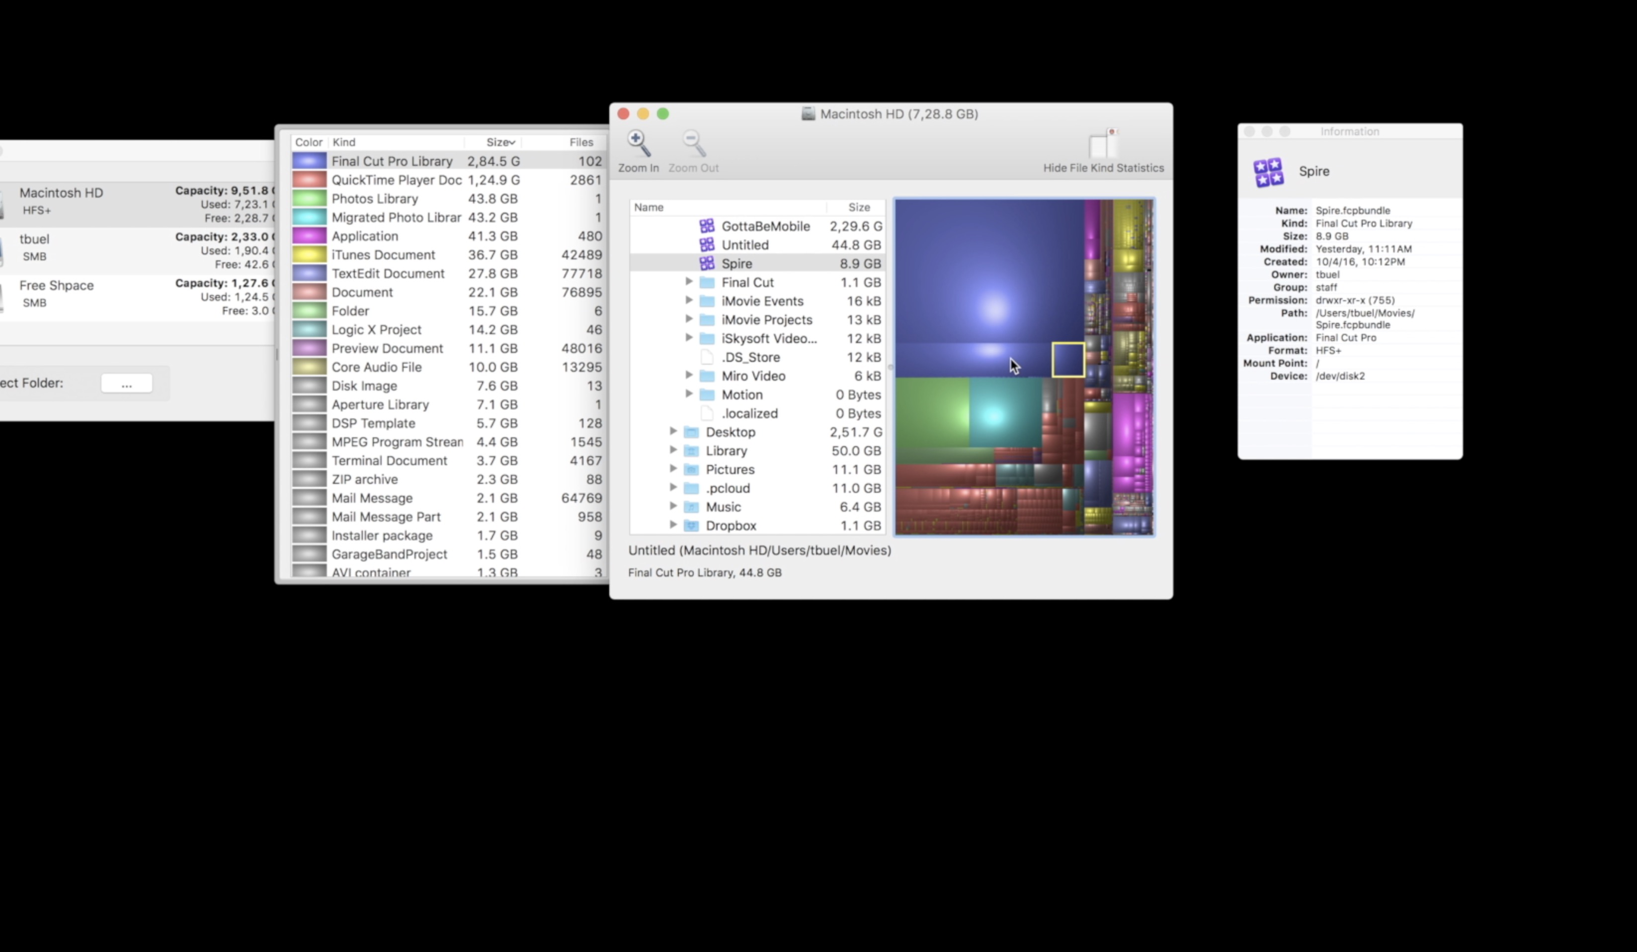Expand the Desktop folder
1637x952 pixels.
[x=674, y=432]
